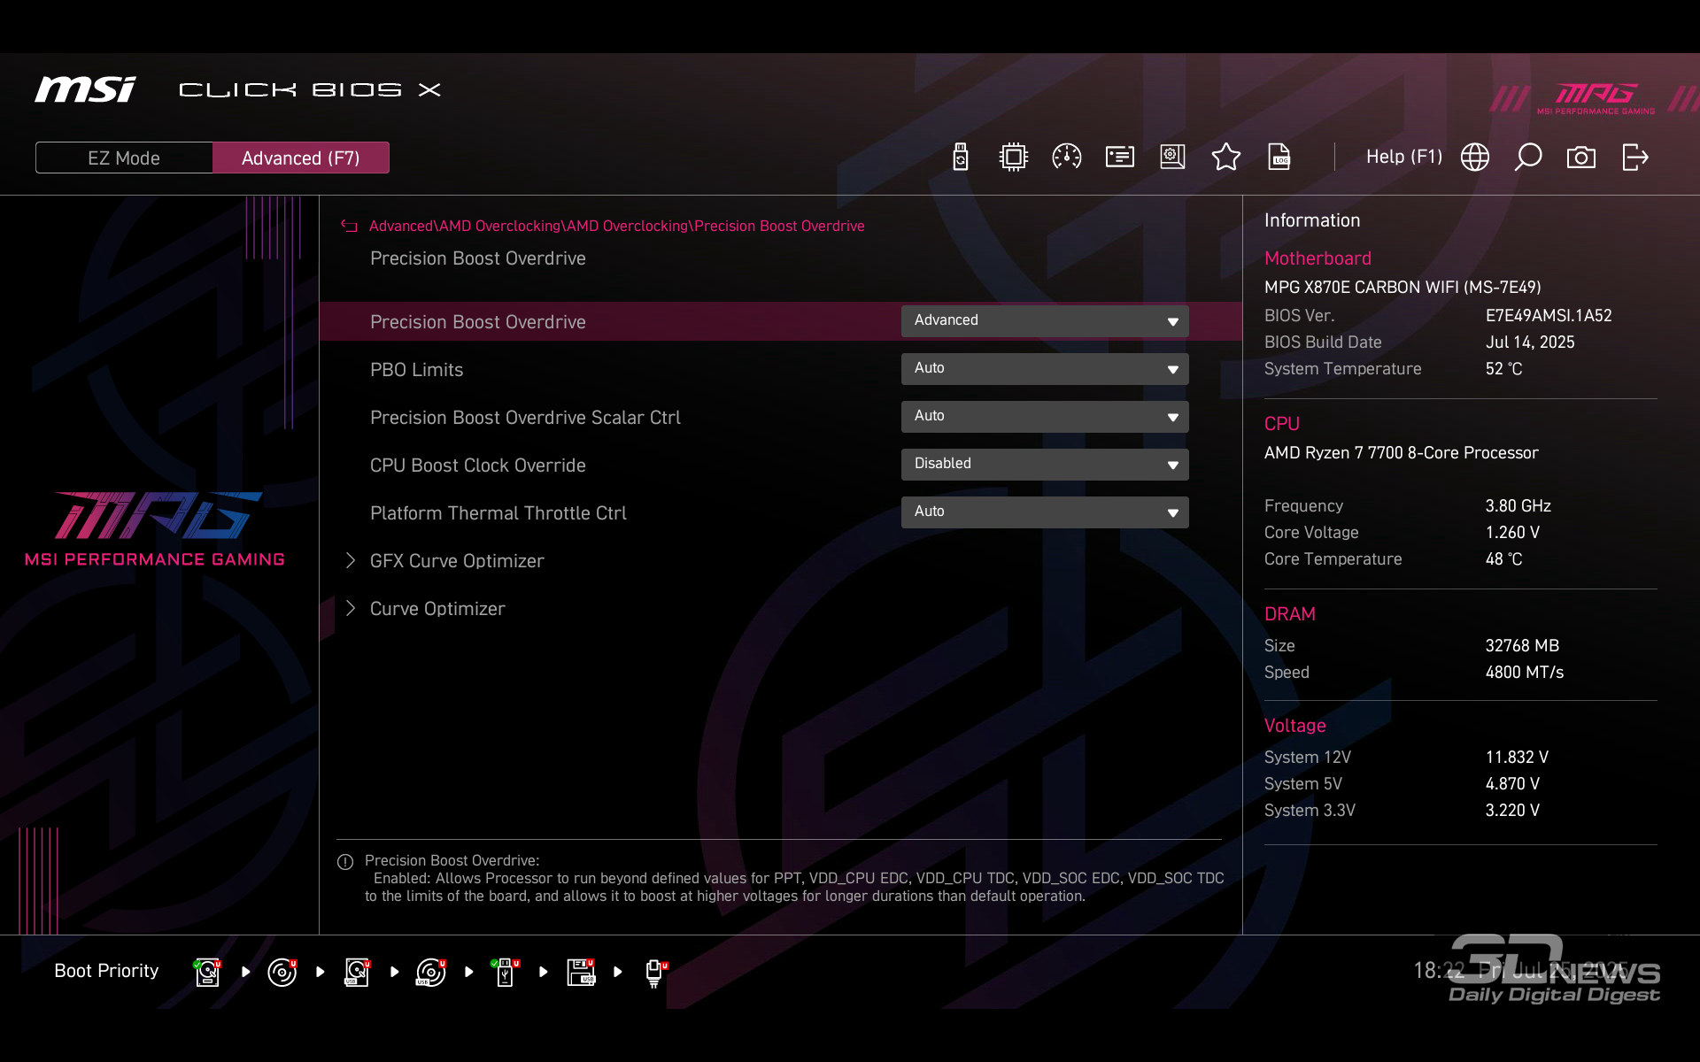This screenshot has width=1700, height=1062.
Task: Click the exit arrow icon
Action: click(1634, 158)
